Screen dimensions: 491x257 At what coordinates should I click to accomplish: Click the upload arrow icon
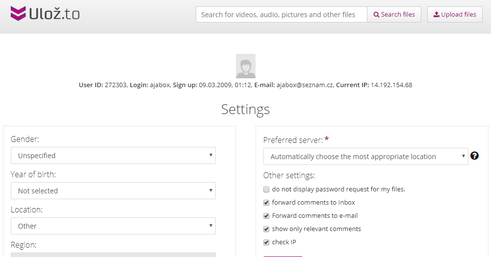[436, 15]
